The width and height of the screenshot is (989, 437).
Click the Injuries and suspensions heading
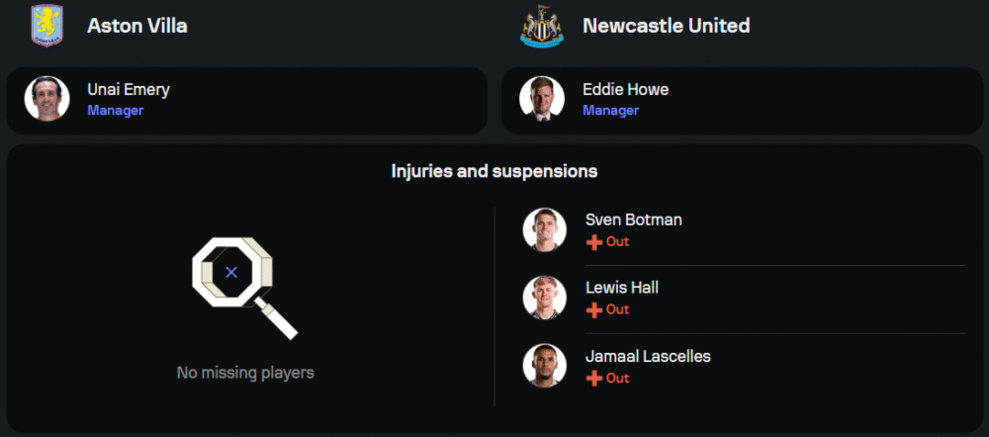pos(494,171)
